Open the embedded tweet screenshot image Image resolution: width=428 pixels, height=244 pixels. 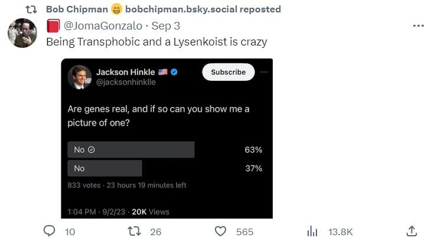(167, 118)
